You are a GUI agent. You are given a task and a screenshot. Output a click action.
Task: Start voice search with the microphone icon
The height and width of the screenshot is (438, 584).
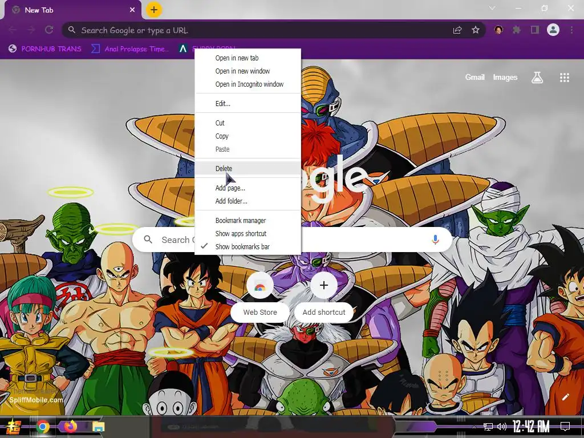[x=435, y=240]
